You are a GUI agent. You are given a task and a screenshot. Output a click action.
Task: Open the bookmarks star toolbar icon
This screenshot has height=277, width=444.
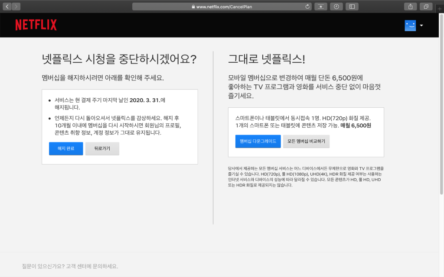pyautogui.click(x=321, y=6)
